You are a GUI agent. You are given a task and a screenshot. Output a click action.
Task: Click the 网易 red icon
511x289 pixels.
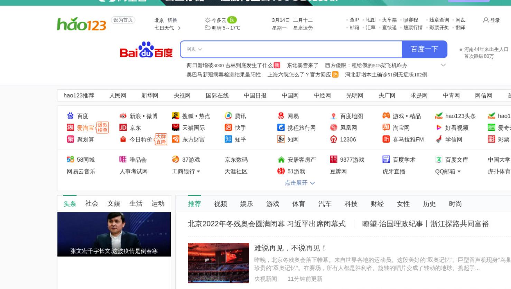[281, 116]
